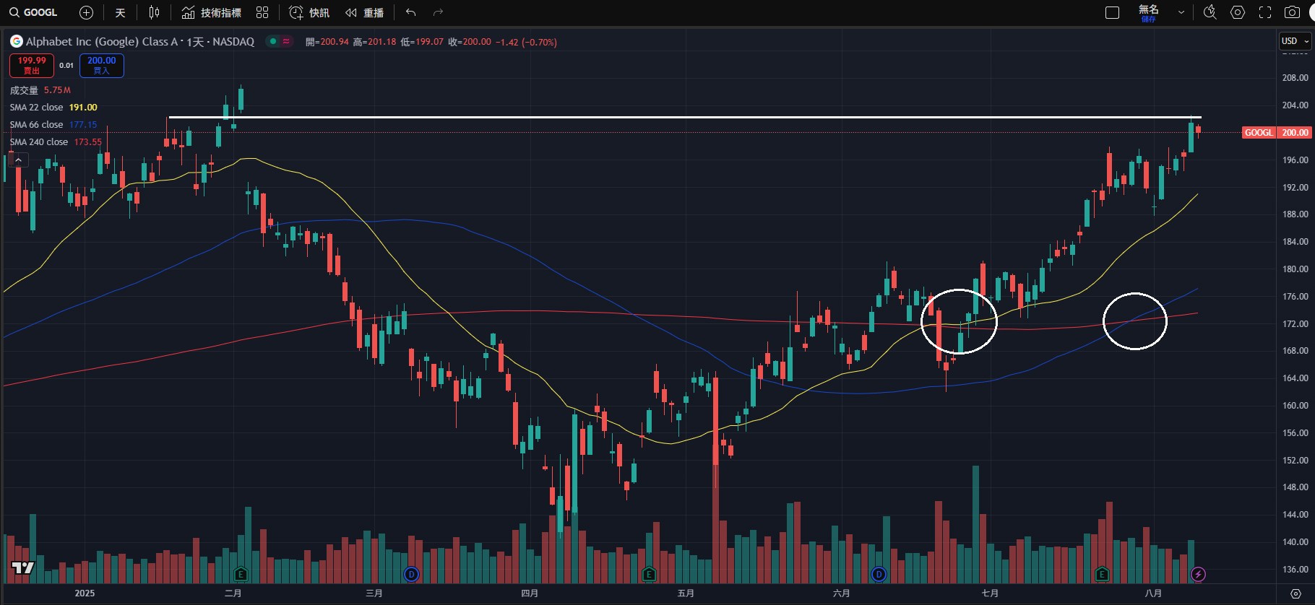The image size is (1315, 605).
Task: Click the 199.99 賣出 sell button
Action: pos(31,65)
